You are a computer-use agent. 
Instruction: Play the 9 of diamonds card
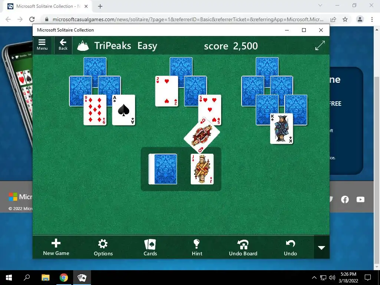pos(95,110)
